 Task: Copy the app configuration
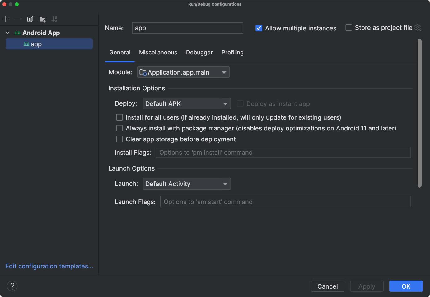click(30, 19)
